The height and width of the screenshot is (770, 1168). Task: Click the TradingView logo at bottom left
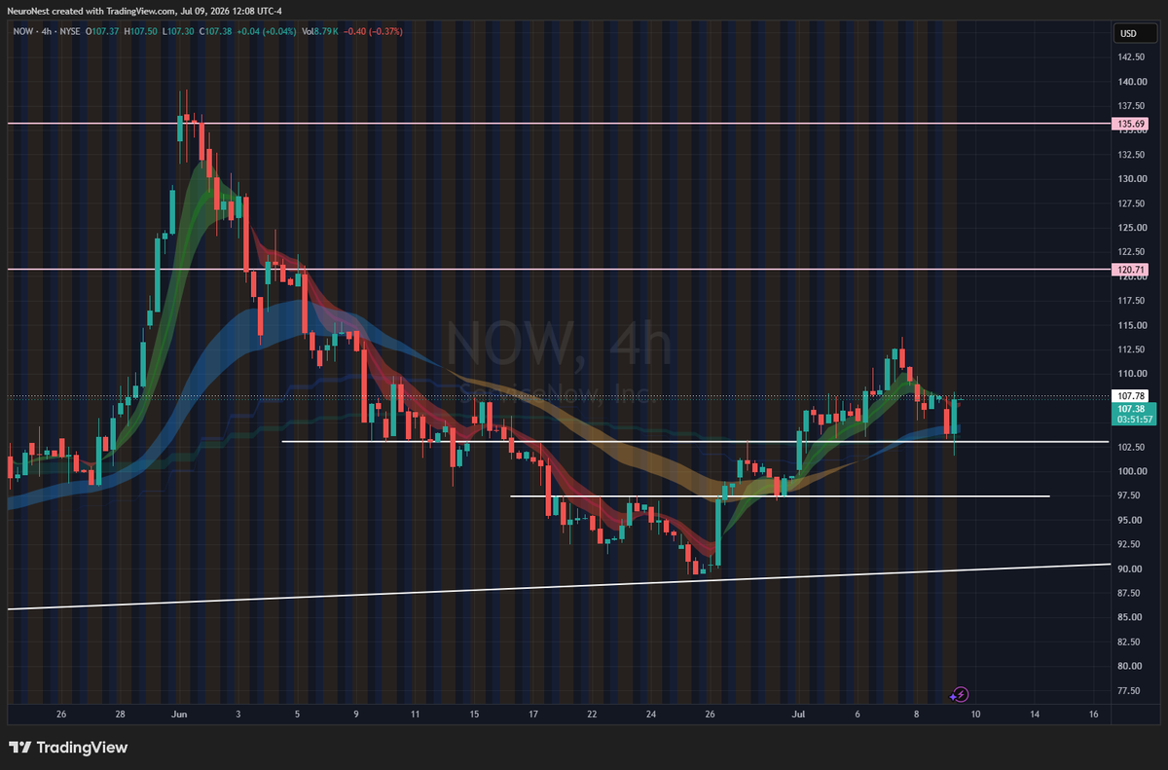pyautogui.click(x=68, y=748)
